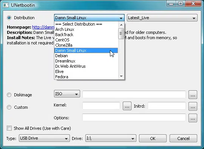The height and width of the screenshot is (149, 204).
Task: Browse for disk image file button
Action: click(193, 95)
